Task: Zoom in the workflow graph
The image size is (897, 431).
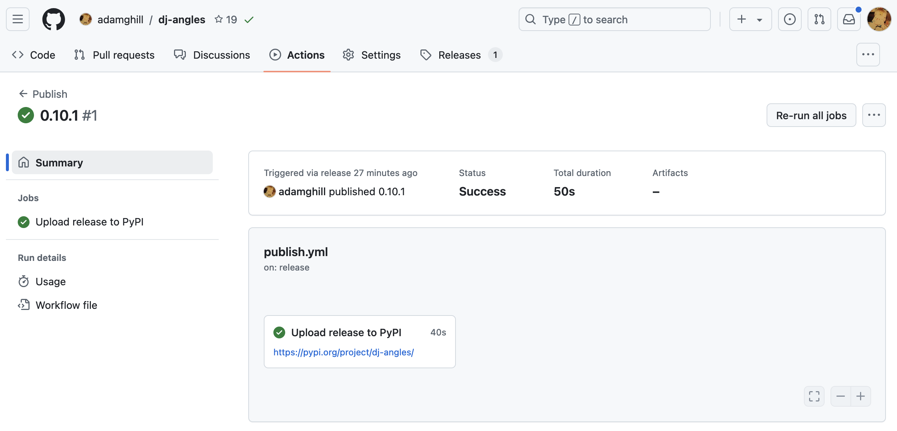Action: [860, 396]
